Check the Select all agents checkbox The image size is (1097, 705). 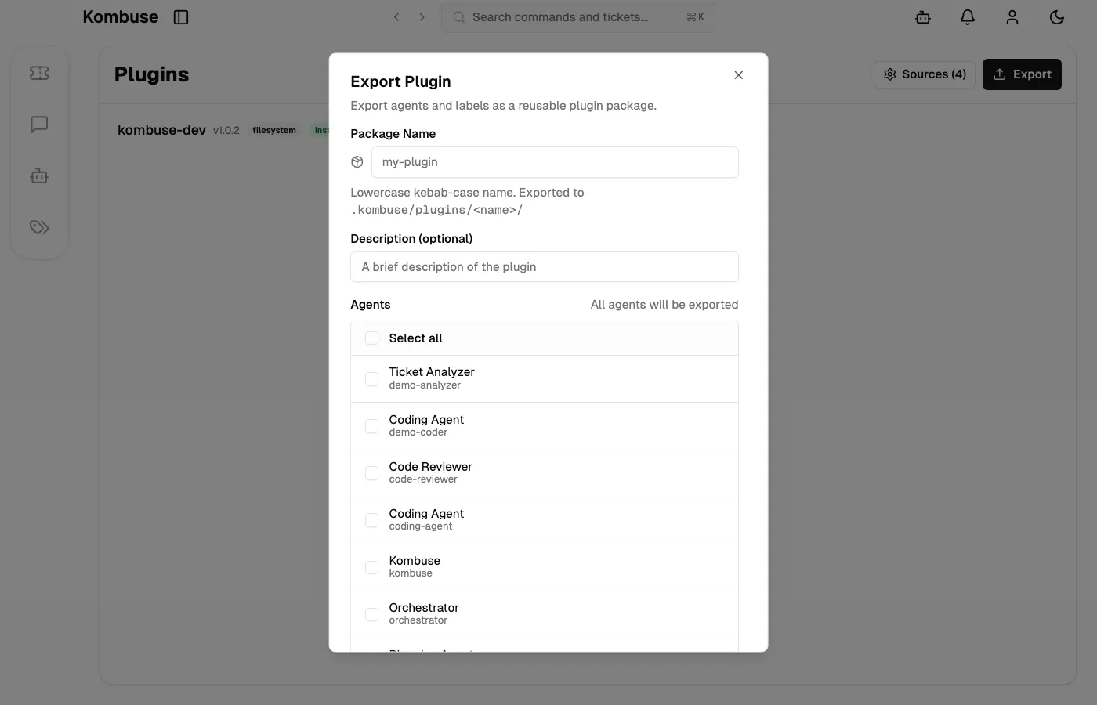(371, 338)
